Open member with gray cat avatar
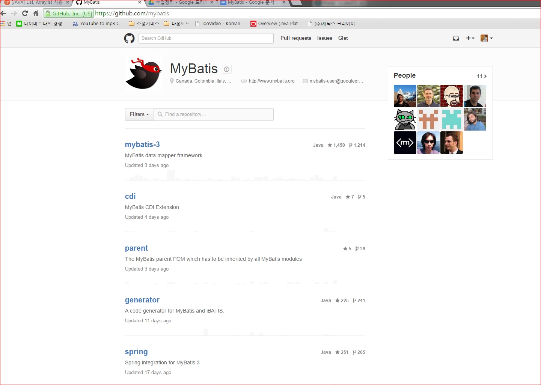This screenshot has width=541, height=385. [405, 119]
